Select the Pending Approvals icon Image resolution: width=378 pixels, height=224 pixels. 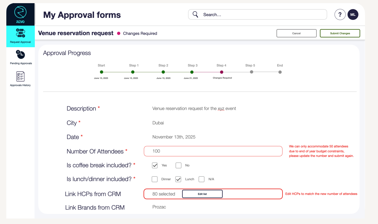pyautogui.click(x=20, y=57)
